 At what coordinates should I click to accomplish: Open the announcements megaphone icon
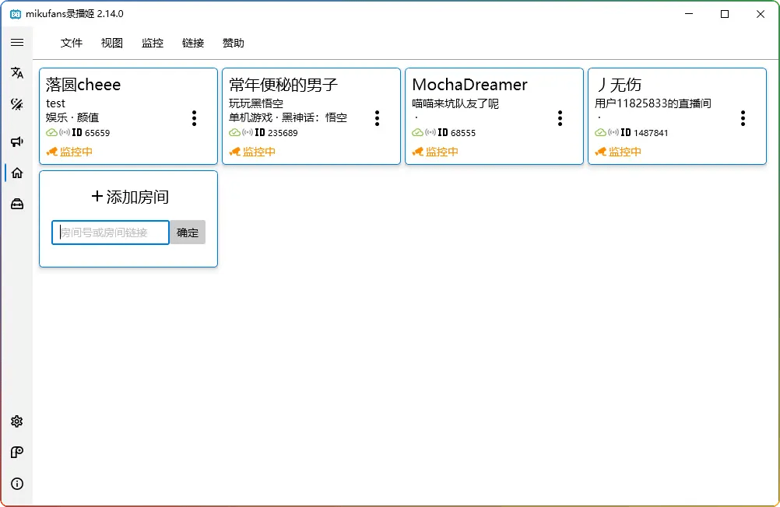(16, 142)
